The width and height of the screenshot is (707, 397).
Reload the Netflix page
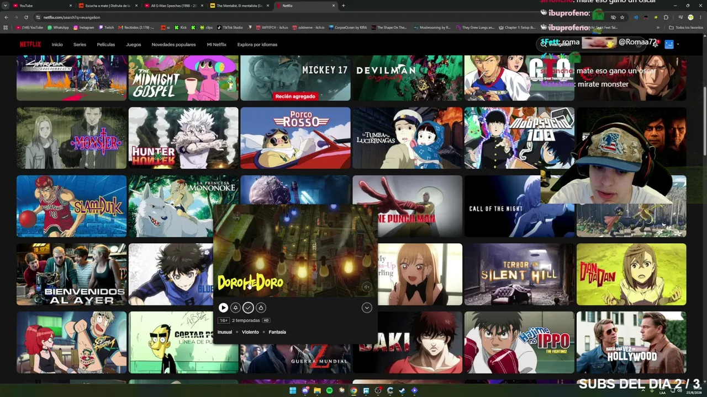[x=26, y=17]
